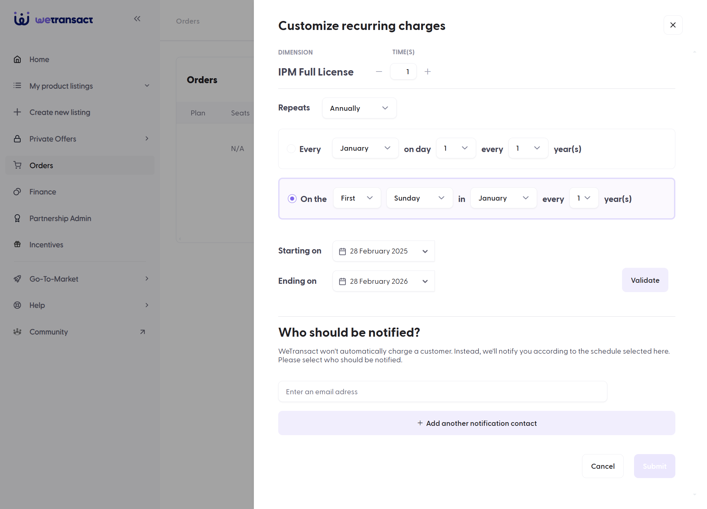Expand the My product listings menu
Viewport: 707px width, 509px height.
click(x=147, y=85)
